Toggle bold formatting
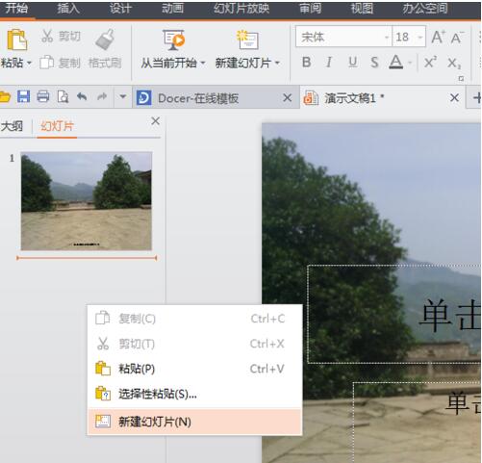Viewport: 482px width, 463px height. tap(306, 63)
